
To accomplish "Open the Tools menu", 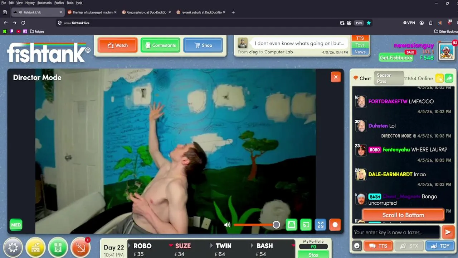I will point(70,3).
